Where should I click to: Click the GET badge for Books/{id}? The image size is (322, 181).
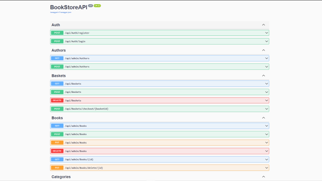coord(57,159)
